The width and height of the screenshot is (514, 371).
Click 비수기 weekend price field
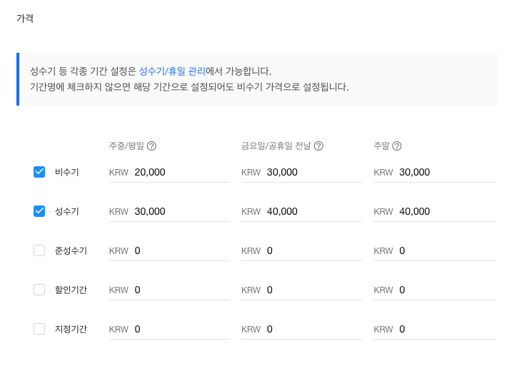click(x=444, y=172)
